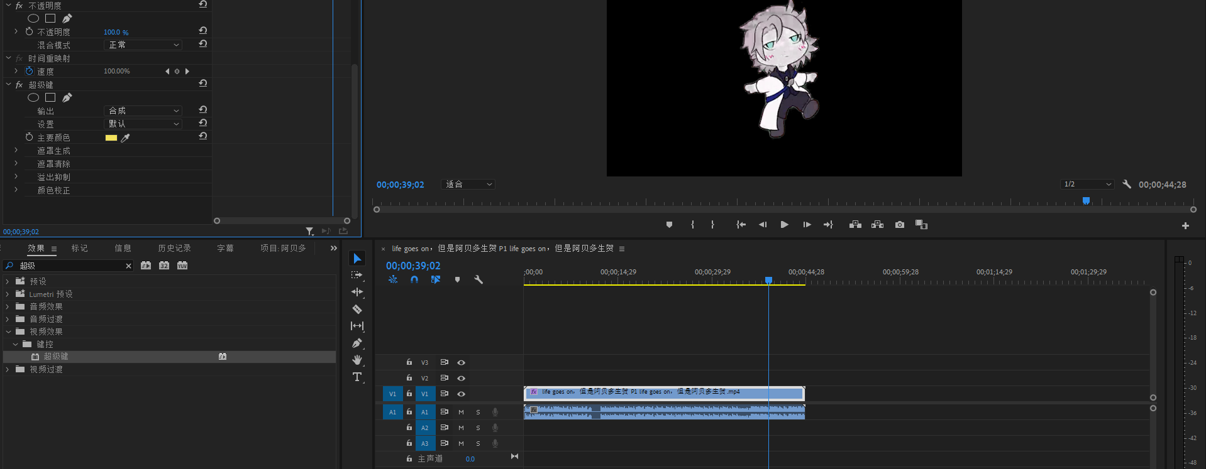Mark In point in program monitor
1206x469 pixels.
point(692,225)
